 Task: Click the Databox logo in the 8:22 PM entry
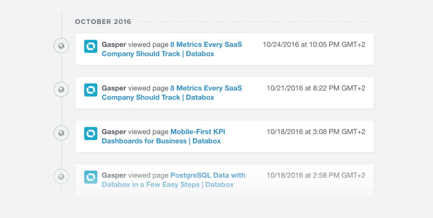[91, 90]
